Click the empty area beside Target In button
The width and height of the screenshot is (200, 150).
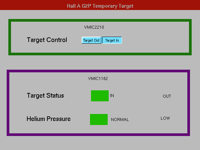tap(153, 40)
